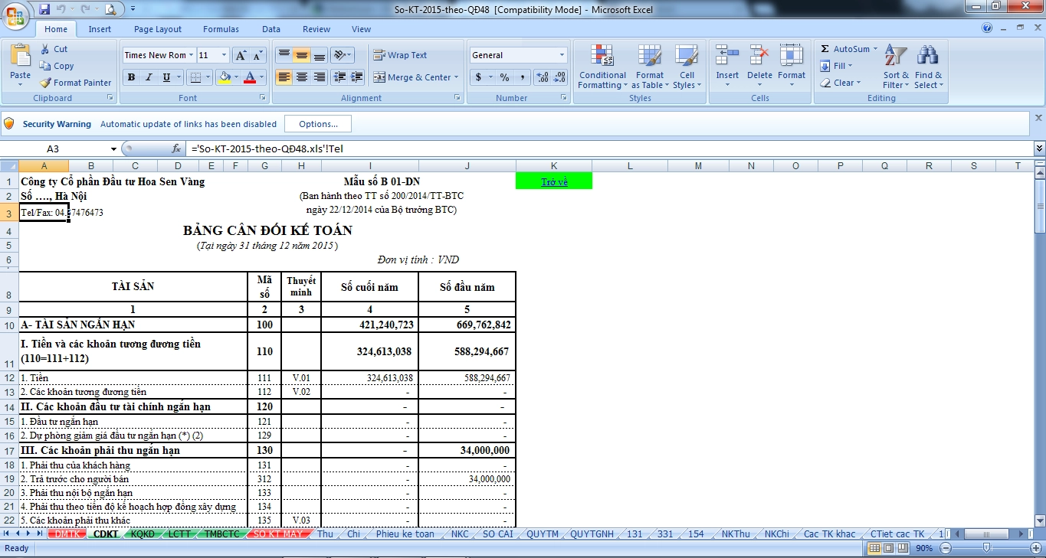Image resolution: width=1046 pixels, height=558 pixels.
Task: Toggle Bold formatting
Action: 131,77
